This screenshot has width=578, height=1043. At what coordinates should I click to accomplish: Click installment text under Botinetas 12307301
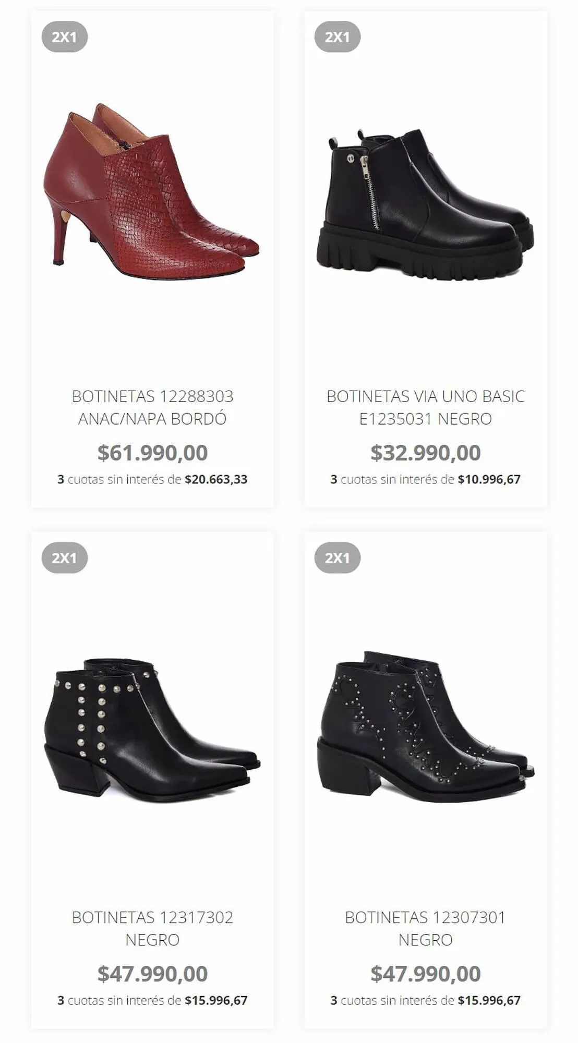(x=425, y=1000)
